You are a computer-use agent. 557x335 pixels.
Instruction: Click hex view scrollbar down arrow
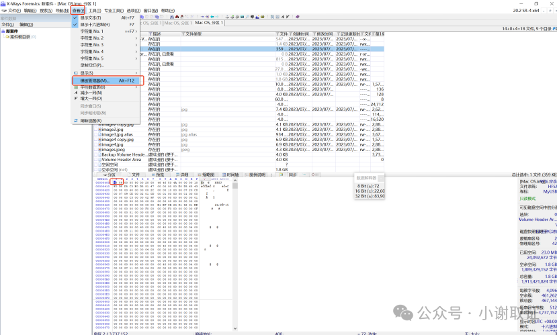click(x=234, y=328)
